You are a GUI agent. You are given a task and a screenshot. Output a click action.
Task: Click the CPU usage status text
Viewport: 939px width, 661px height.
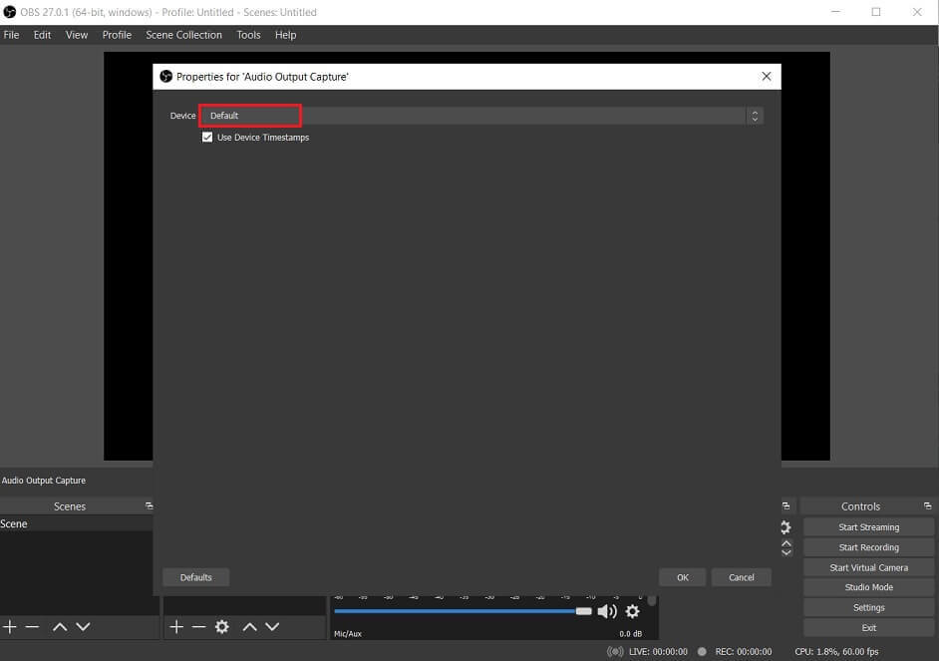point(836,651)
